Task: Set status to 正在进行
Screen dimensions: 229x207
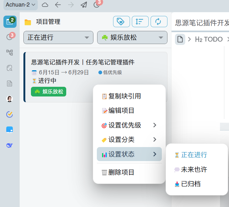Action: point(197,155)
